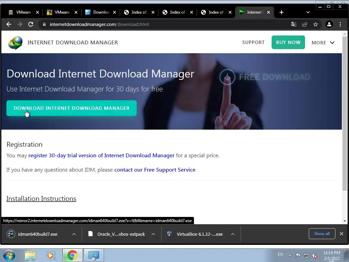Bookmark this page with the star
Image resolution: width=349 pixels, height=262 pixels.
(315, 24)
